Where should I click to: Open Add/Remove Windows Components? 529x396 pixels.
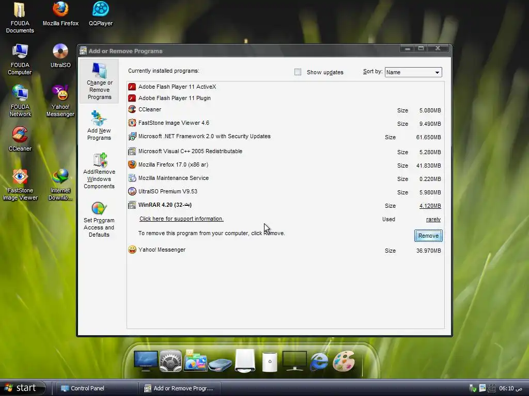(x=99, y=171)
